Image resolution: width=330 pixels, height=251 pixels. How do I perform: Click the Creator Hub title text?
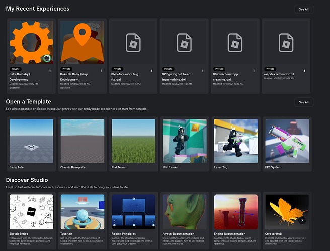273,234
